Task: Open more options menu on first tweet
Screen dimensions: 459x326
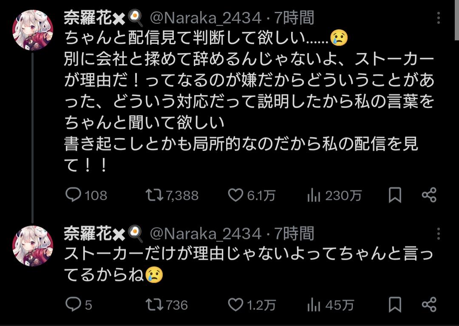Action: click(x=439, y=18)
